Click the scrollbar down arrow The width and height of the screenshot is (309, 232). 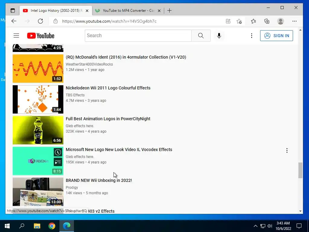300,211
